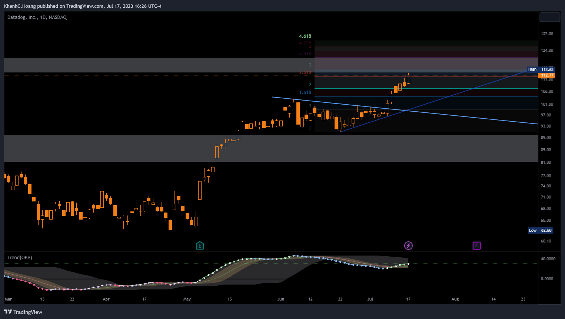Click the 77.00 price axis label
This screenshot has height=319, width=565.
[x=546, y=176]
